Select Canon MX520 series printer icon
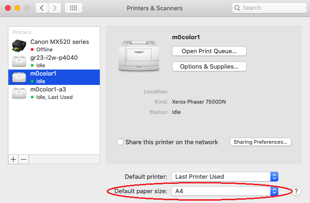The image size is (310, 203). (x=19, y=46)
